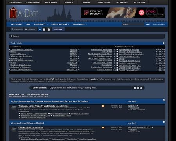Click the FAQ nav item in blue bar
The image size is (176, 141).
(28, 24)
